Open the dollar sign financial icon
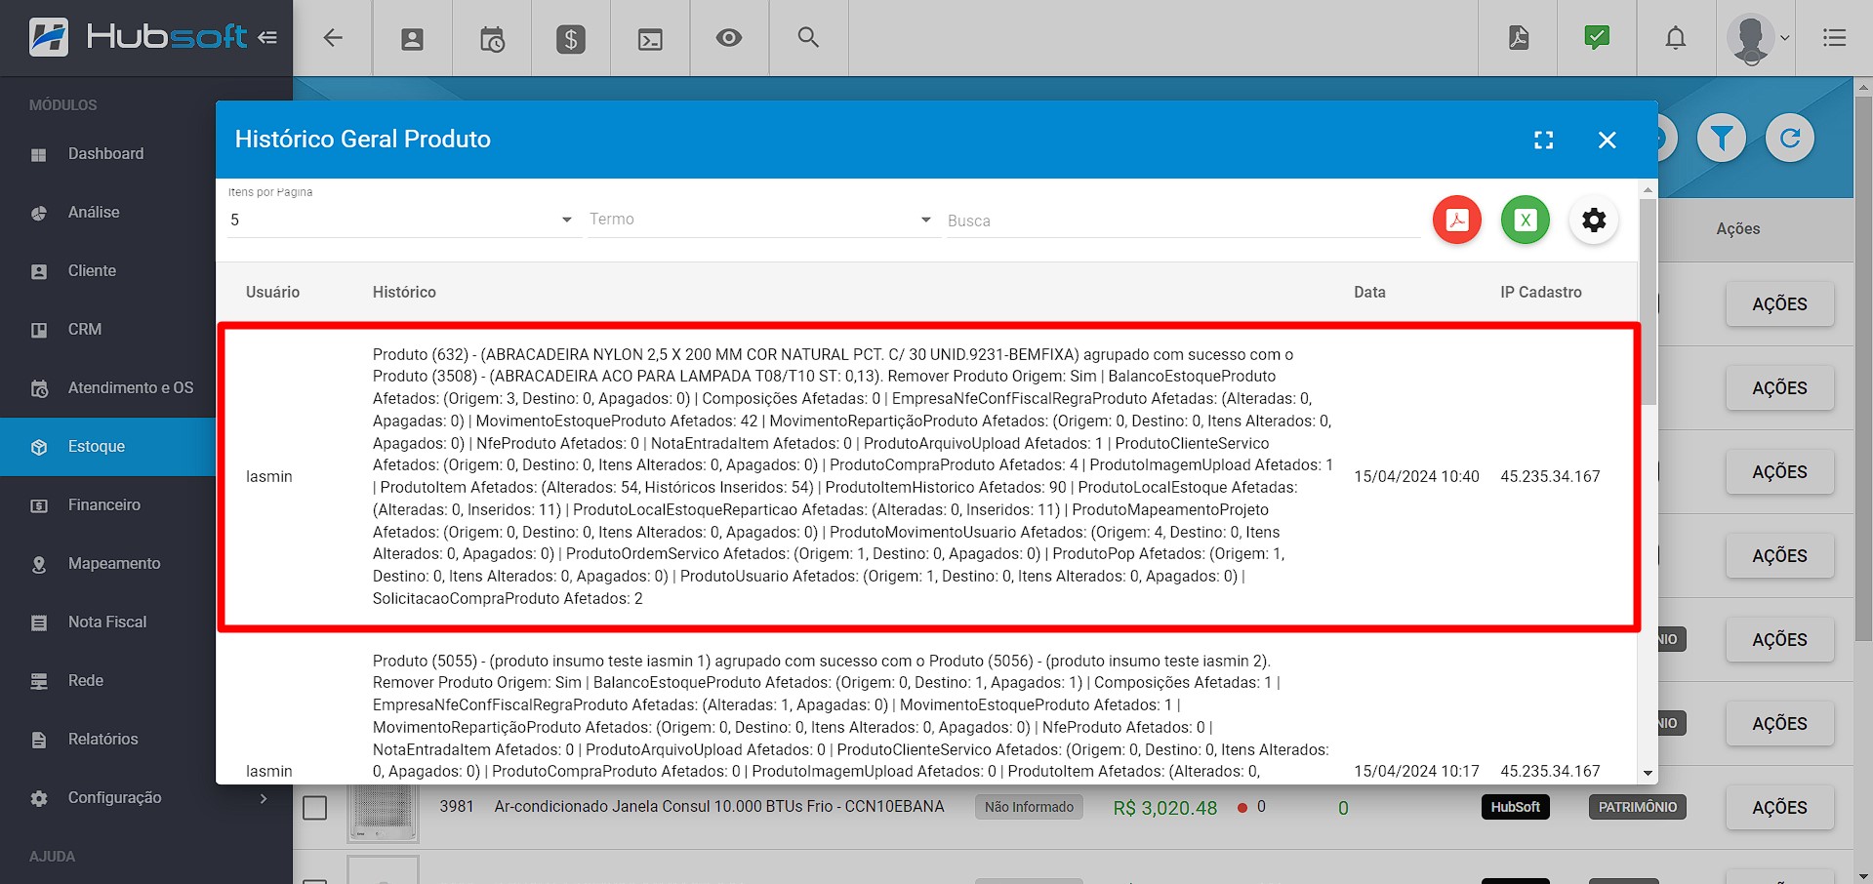The image size is (1873, 884). (571, 39)
